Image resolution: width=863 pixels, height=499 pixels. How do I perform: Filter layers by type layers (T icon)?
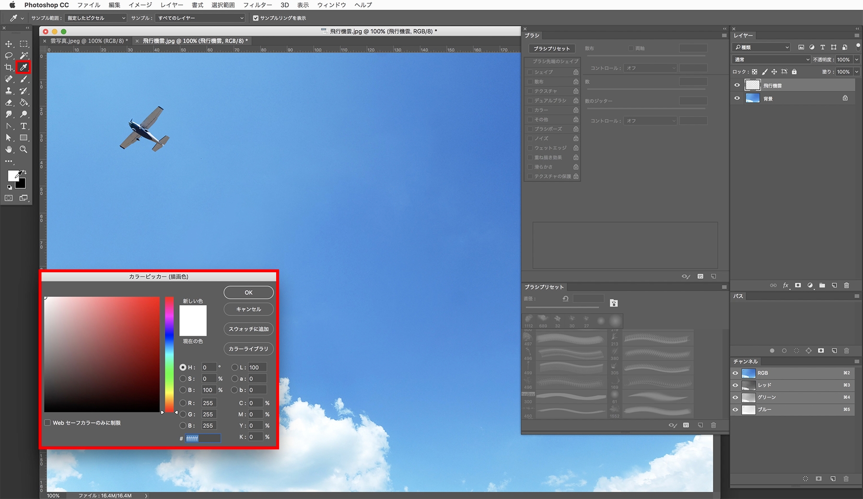click(823, 47)
